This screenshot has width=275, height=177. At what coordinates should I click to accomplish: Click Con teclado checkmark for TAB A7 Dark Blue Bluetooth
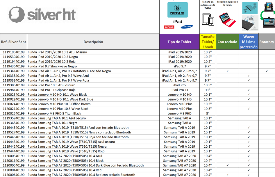(x=228, y=165)
